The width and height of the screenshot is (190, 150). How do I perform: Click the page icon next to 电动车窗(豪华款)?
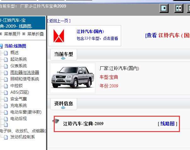[x=6, y=112]
